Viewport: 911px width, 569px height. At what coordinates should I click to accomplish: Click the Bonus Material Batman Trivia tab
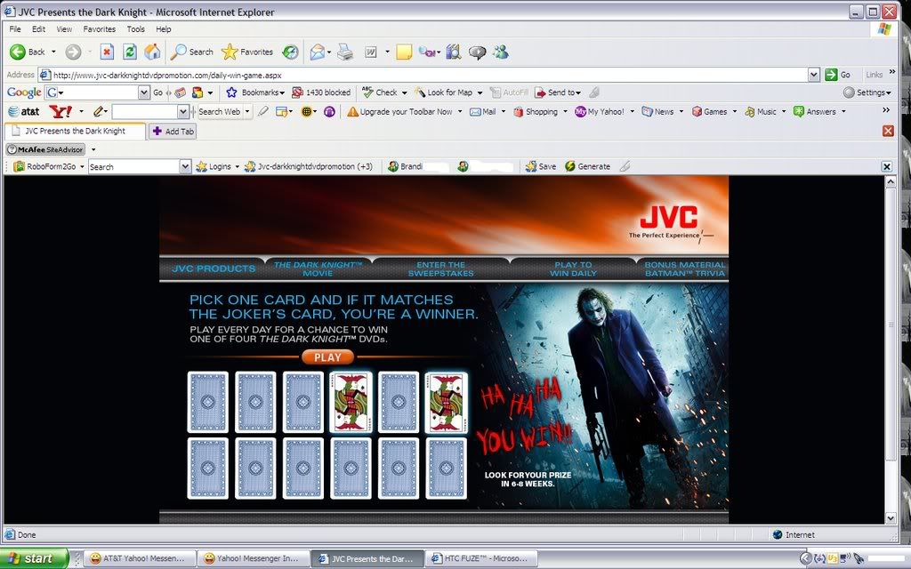(x=684, y=268)
